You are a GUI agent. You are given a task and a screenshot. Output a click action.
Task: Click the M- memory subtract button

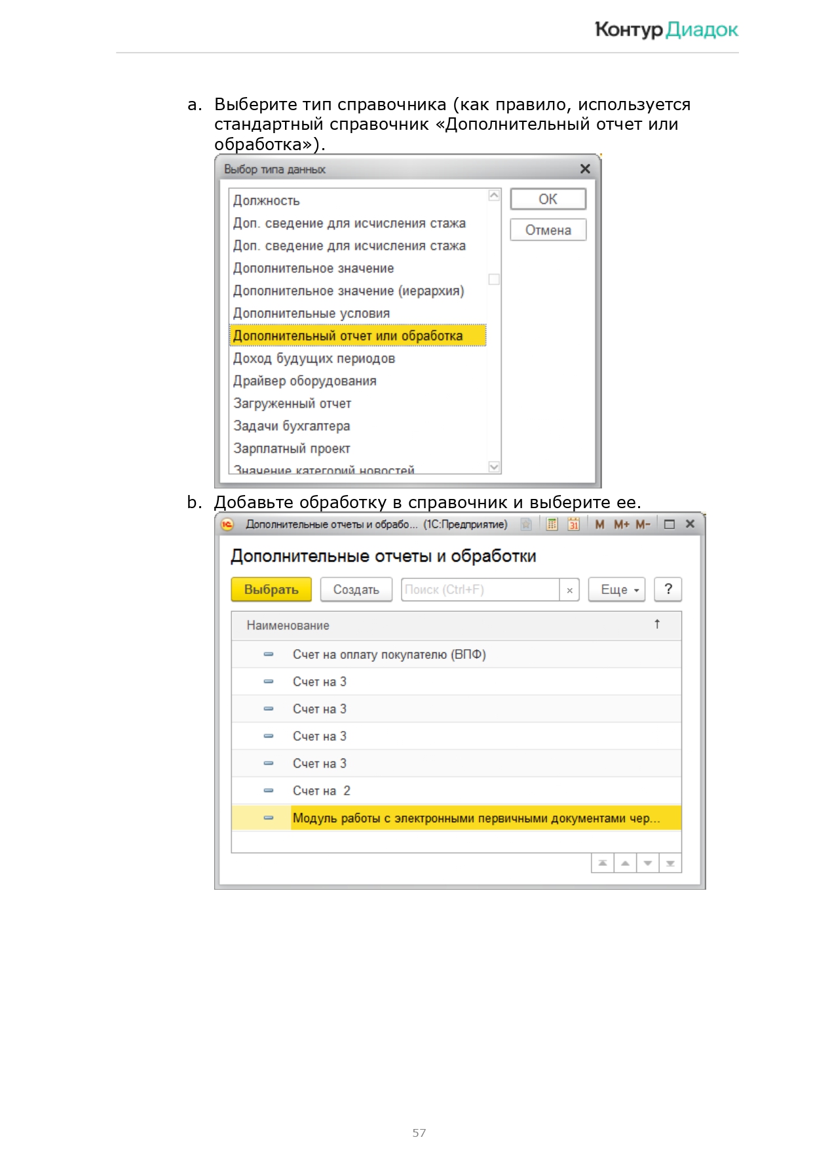(x=643, y=525)
